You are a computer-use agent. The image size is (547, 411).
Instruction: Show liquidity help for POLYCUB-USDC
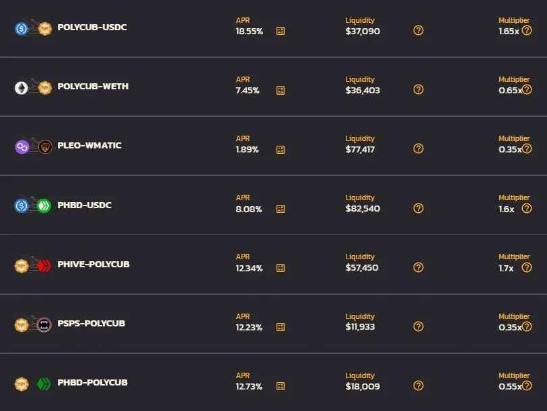click(x=418, y=30)
